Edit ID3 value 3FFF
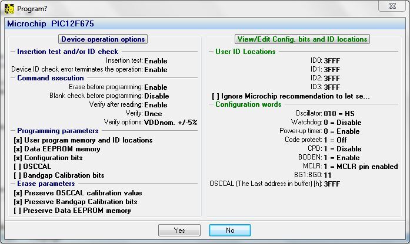This screenshot has height=244, width=410. click(332, 87)
